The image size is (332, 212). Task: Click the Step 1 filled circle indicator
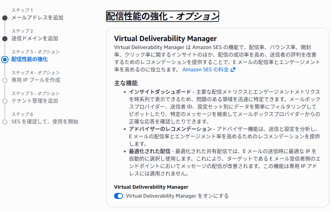pos(5,18)
